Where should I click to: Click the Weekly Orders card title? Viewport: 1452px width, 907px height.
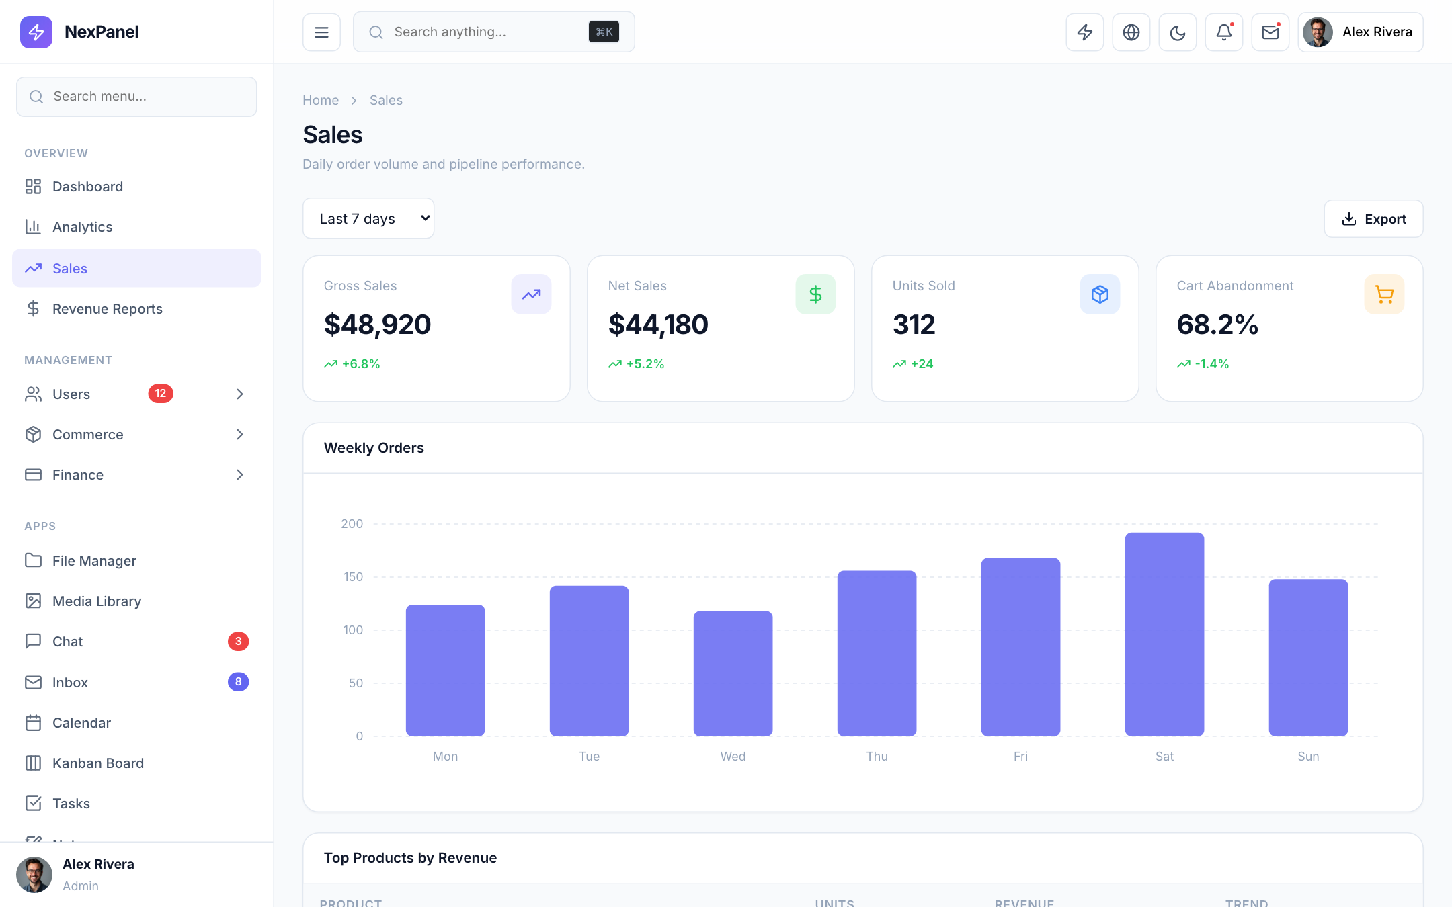374,447
